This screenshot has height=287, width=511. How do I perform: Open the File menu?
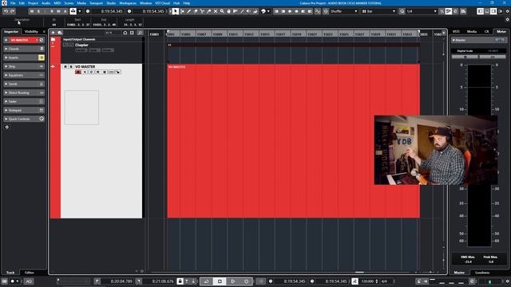(13, 3)
